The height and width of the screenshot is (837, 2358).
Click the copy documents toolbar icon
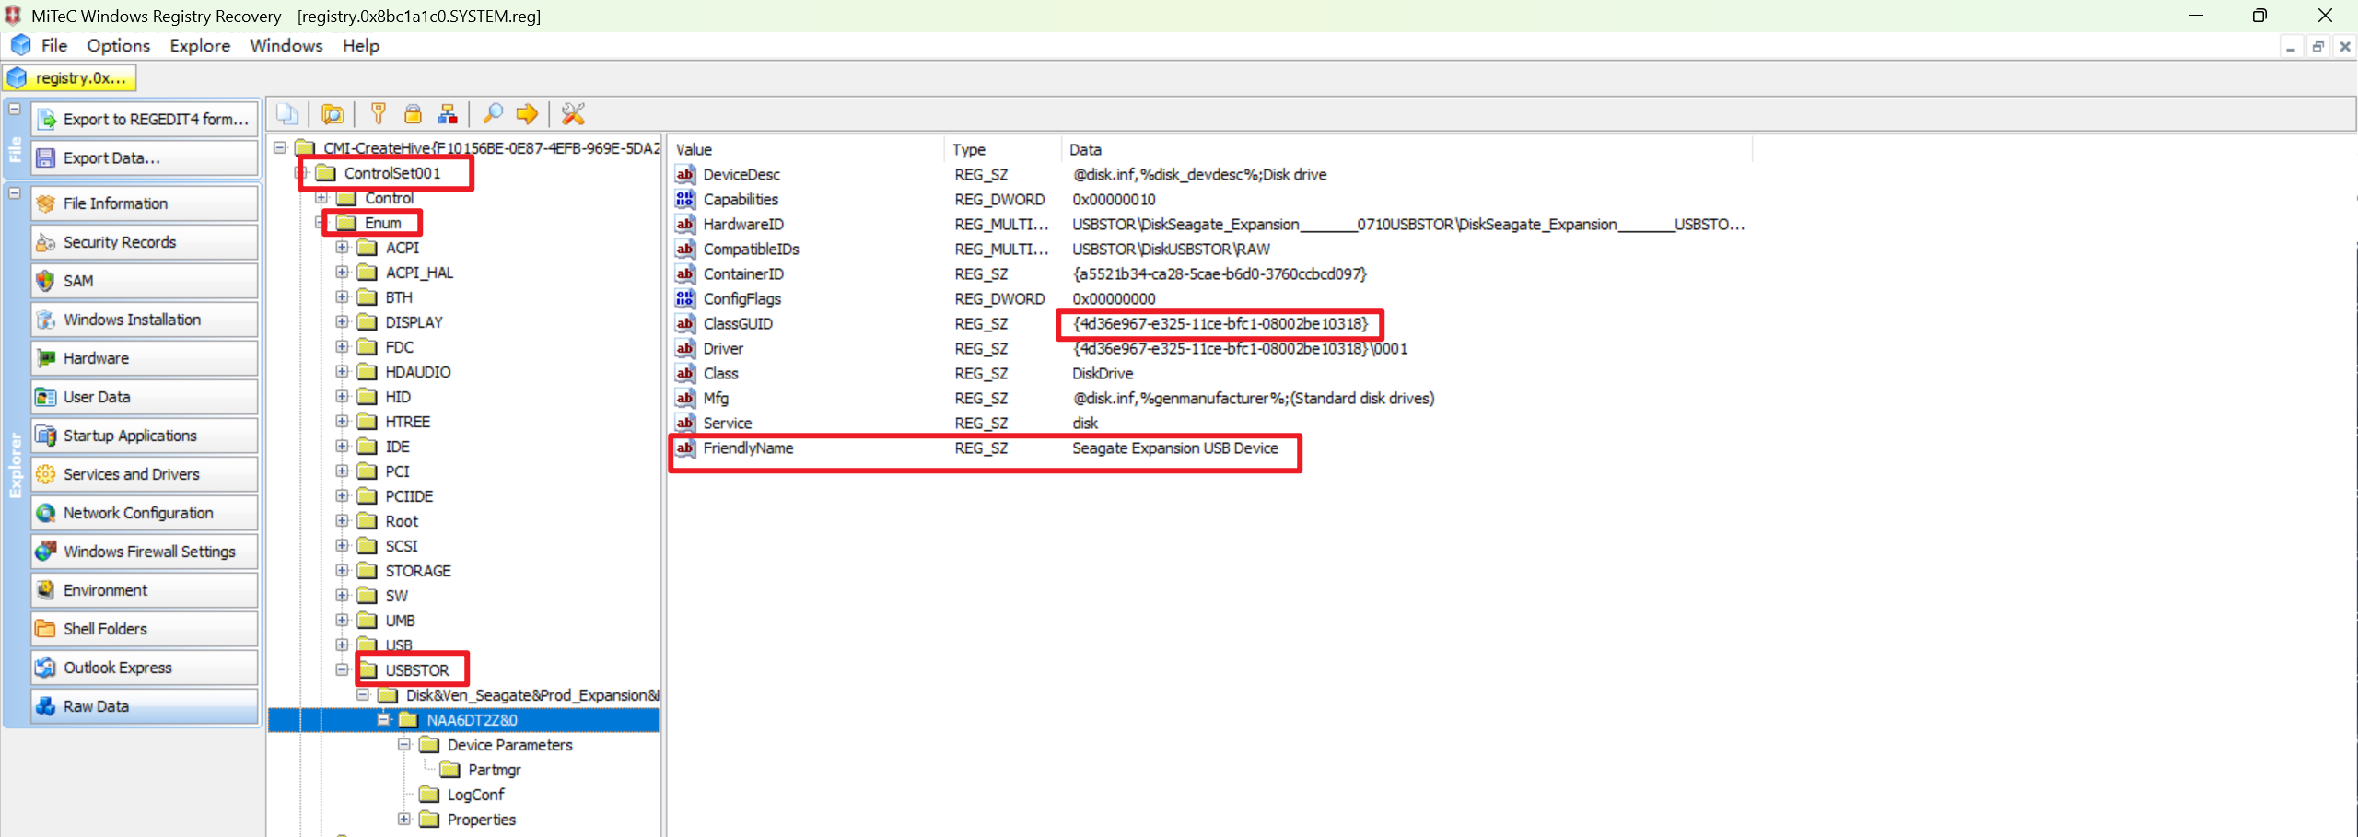tap(287, 114)
